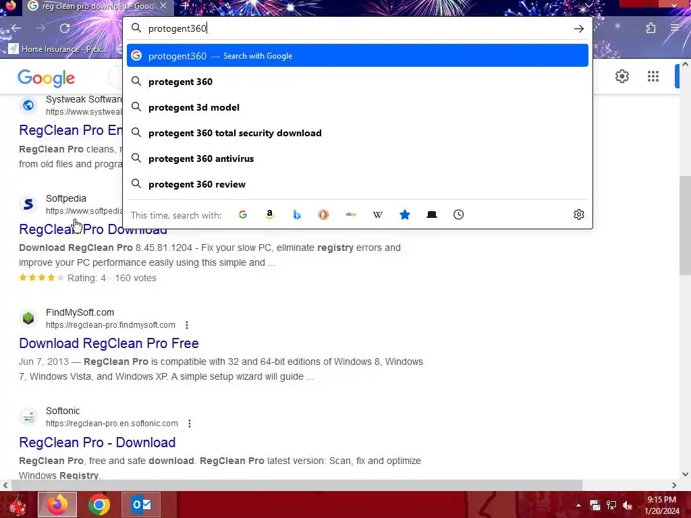This screenshot has width=691, height=518.
Task: Click the scroll down arrow
Action: pos(685,474)
